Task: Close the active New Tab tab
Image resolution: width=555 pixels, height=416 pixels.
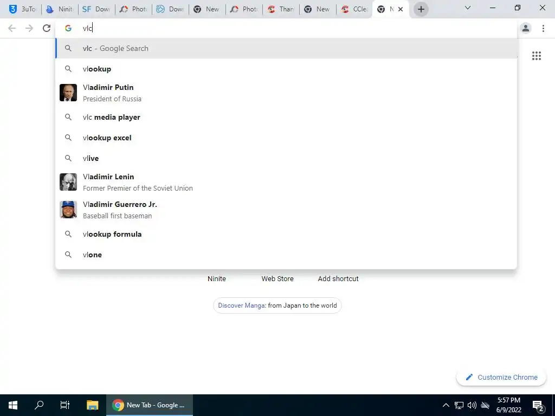Action: point(401,9)
